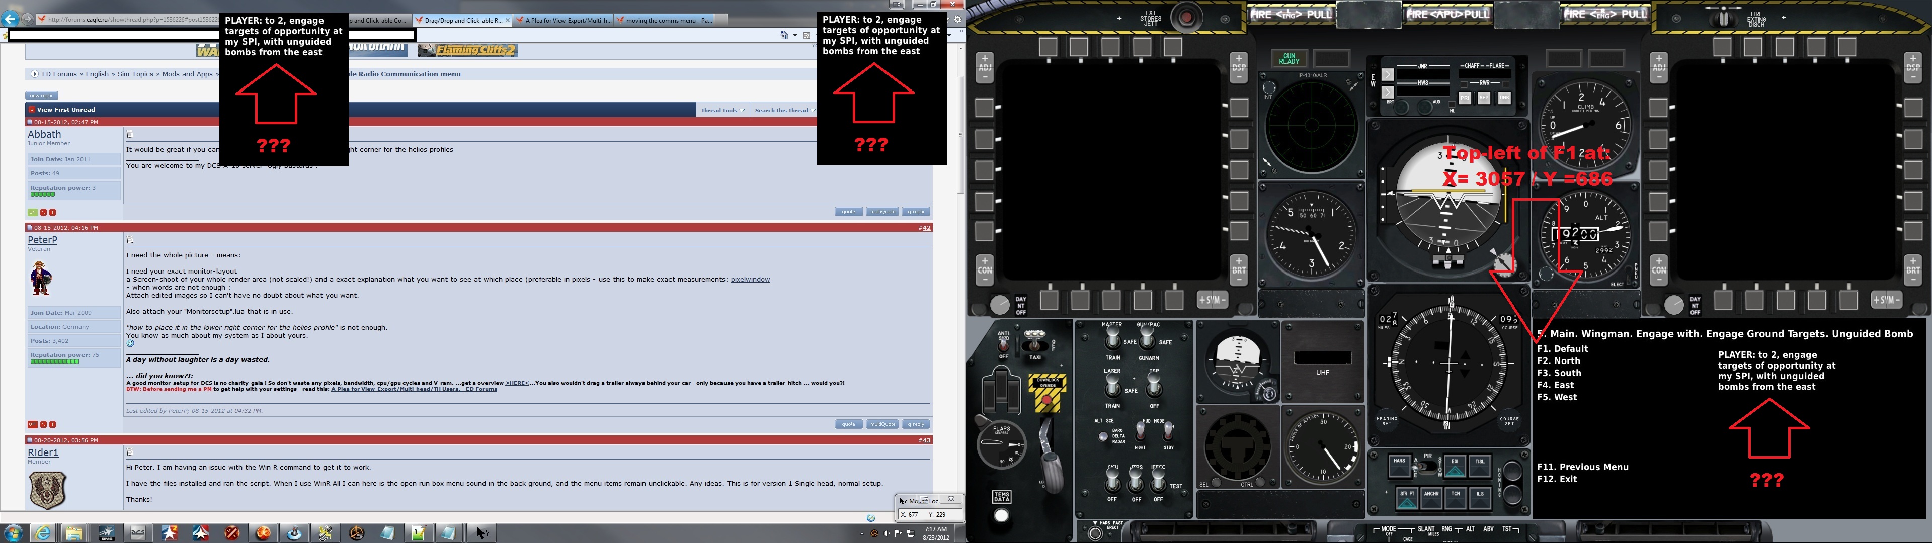
Task: Open the browser Home page icon
Action: (x=784, y=35)
